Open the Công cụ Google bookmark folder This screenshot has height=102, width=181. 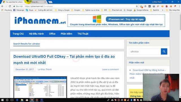click(x=62, y=10)
